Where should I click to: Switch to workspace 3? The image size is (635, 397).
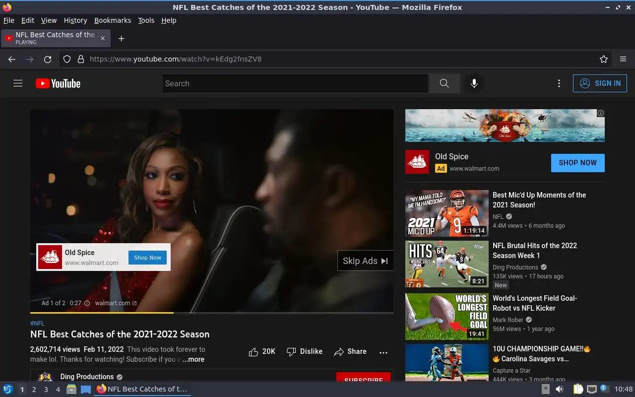click(46, 390)
